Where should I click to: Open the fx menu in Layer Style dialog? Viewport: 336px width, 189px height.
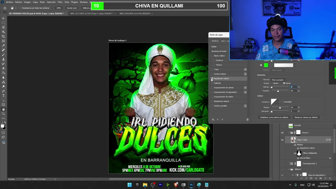213,120
